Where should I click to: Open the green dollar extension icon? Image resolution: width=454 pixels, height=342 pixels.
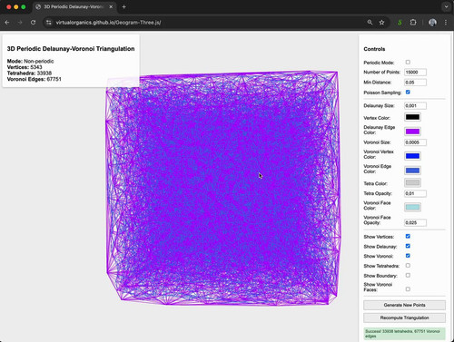(x=400, y=23)
